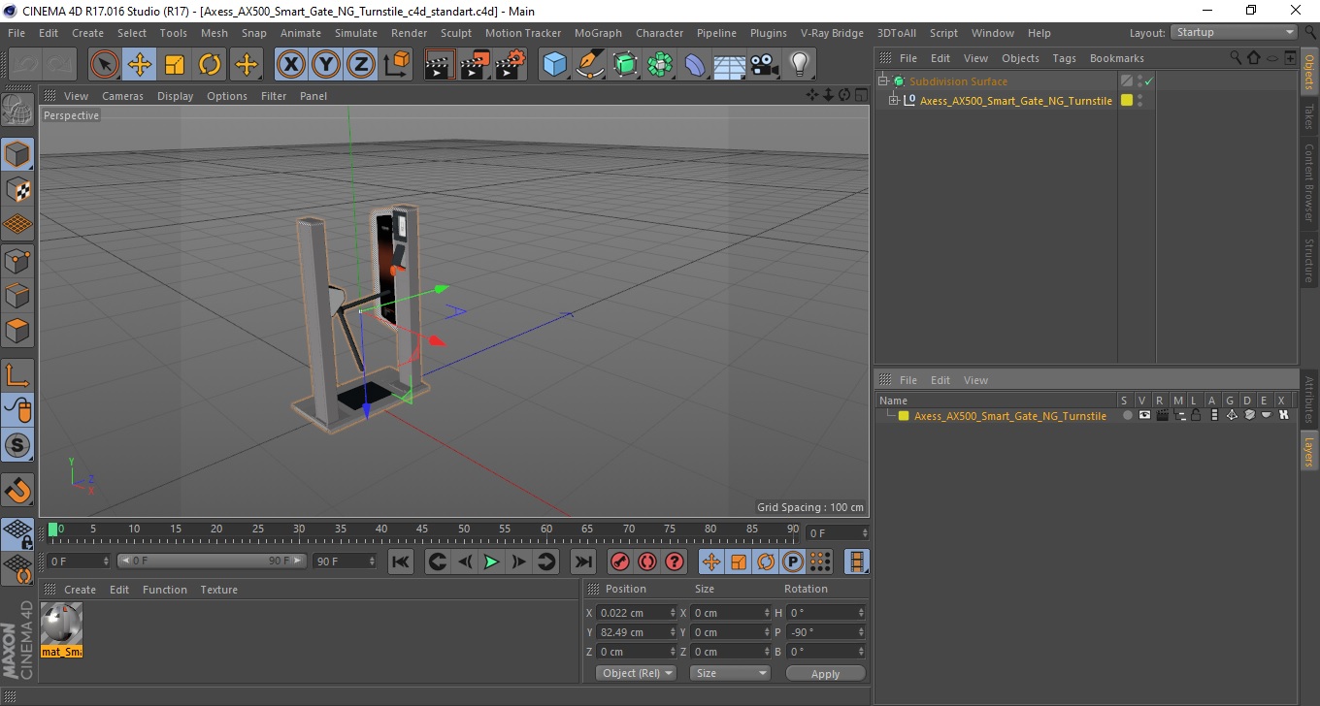Open the V-Ray Bridge menu

(832, 33)
